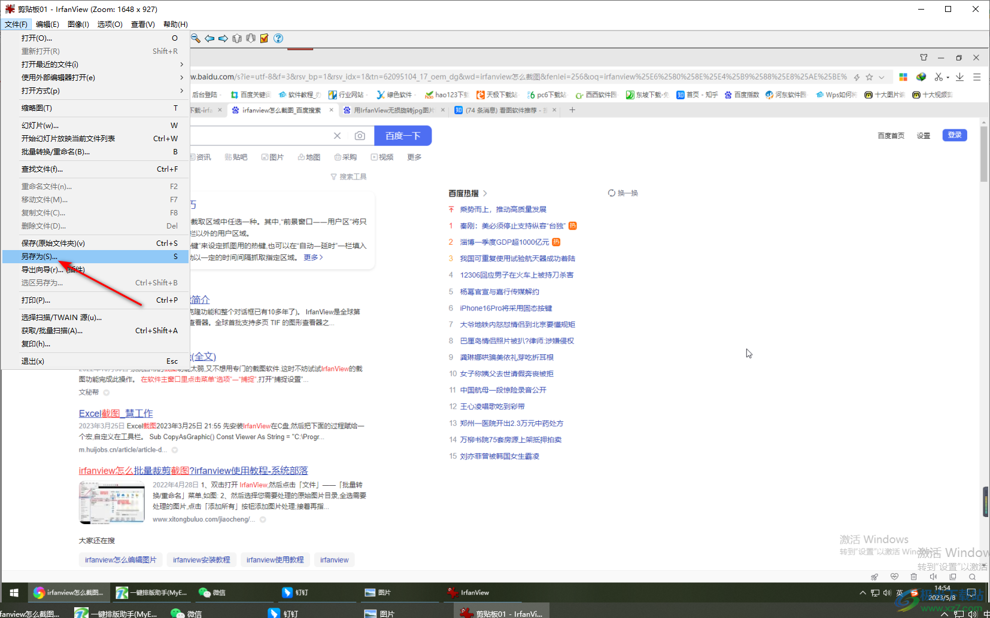Open the 查看(V) menu
The image size is (990, 618).
click(x=143, y=24)
